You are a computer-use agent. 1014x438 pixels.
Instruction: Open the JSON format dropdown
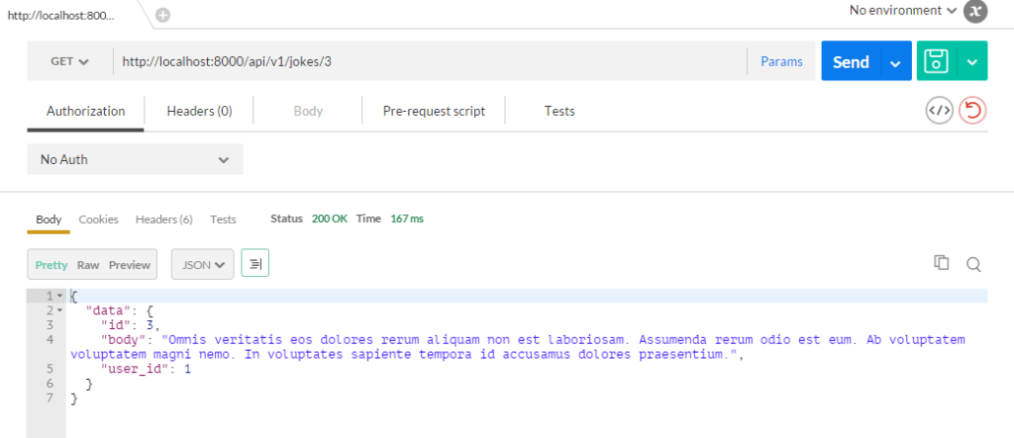[x=202, y=264]
